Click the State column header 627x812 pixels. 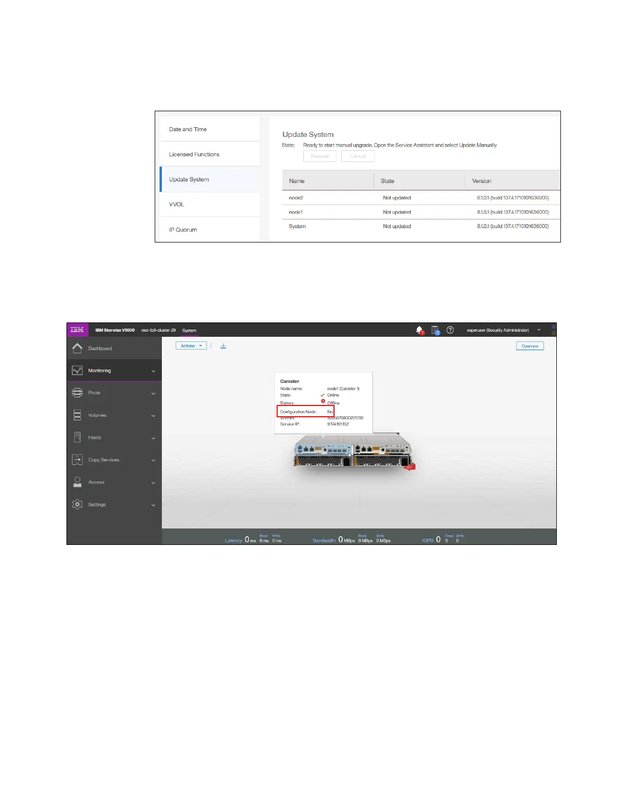pyautogui.click(x=420, y=181)
